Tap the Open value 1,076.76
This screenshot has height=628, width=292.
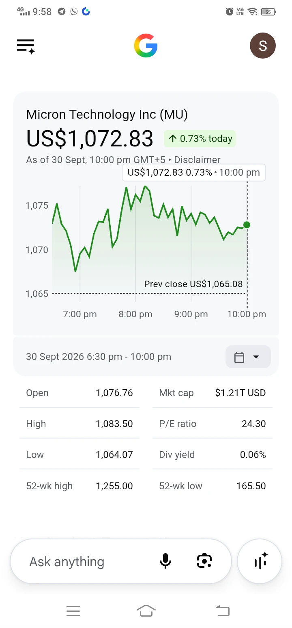pos(114,393)
